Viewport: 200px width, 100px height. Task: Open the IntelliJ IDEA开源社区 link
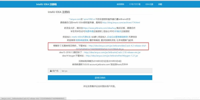click(x=81, y=37)
